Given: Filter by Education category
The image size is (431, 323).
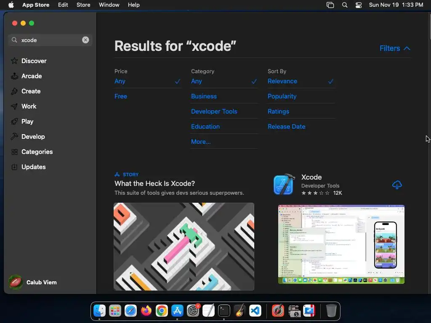Looking at the screenshot, I should pos(205,127).
